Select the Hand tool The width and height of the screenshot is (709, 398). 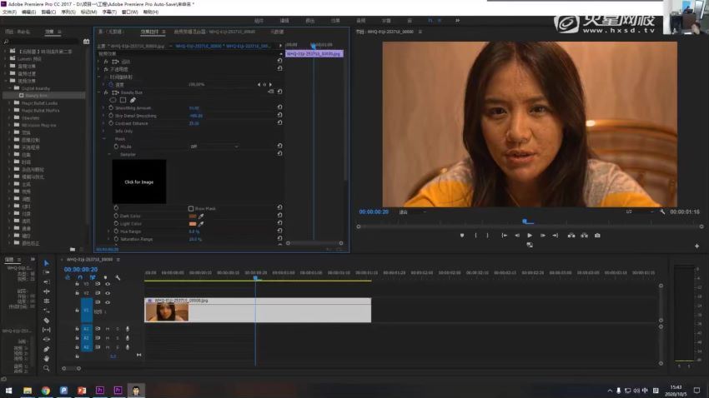coord(46,359)
